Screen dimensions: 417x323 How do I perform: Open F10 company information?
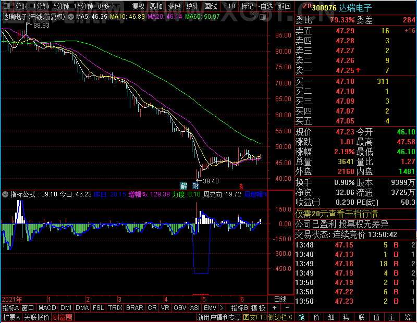pos(229,6)
